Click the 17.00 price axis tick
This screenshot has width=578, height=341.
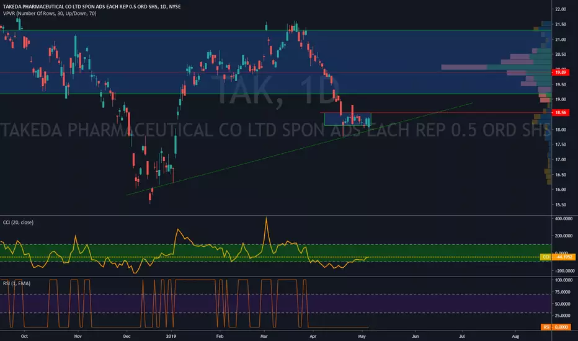561,159
